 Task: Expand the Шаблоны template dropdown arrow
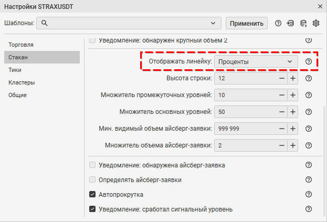pyautogui.click(x=213, y=23)
